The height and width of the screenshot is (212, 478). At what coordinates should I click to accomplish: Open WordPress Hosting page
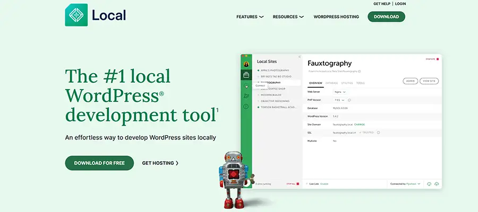pyautogui.click(x=336, y=17)
